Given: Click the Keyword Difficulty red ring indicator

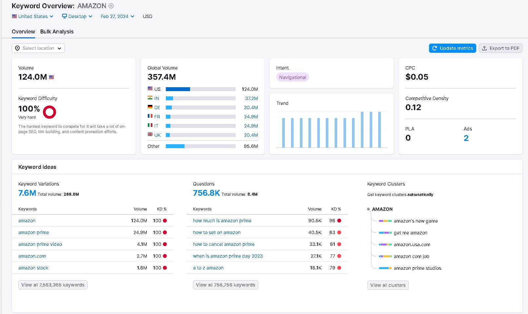Looking at the screenshot, I should click(49, 112).
